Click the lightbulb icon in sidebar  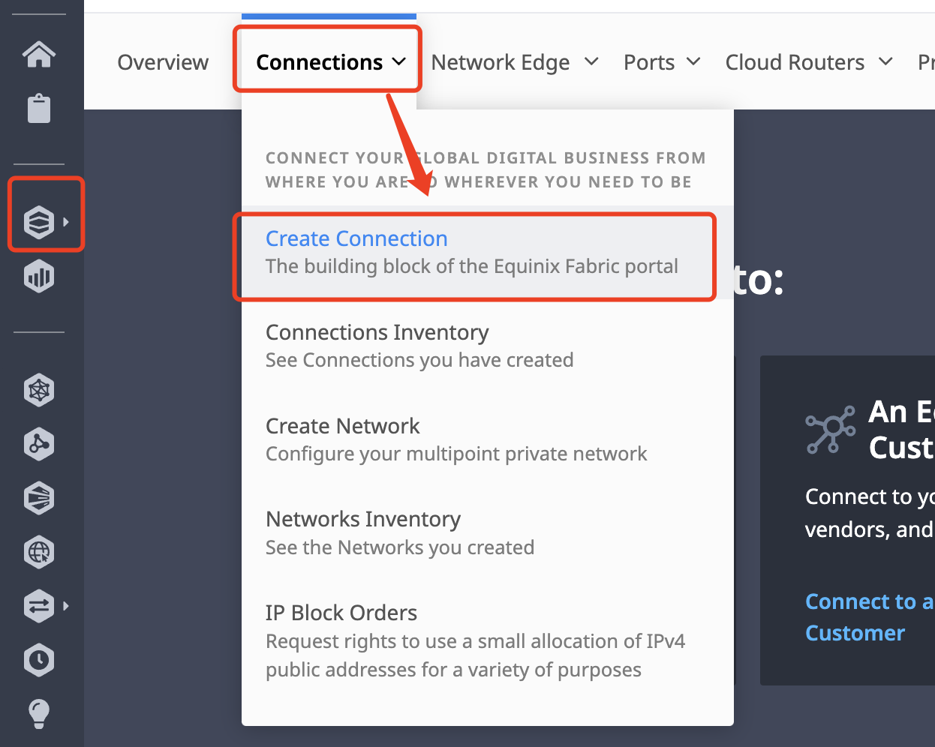pos(39,714)
